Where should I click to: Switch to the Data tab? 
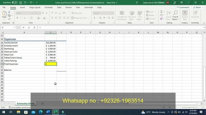(x=59, y=7)
